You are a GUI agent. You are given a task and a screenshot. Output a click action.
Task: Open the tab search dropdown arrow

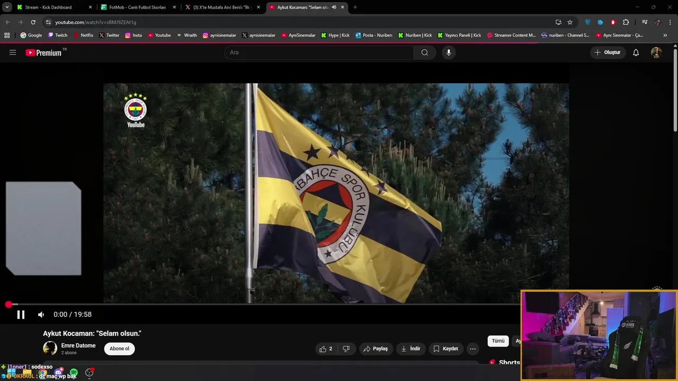7,7
